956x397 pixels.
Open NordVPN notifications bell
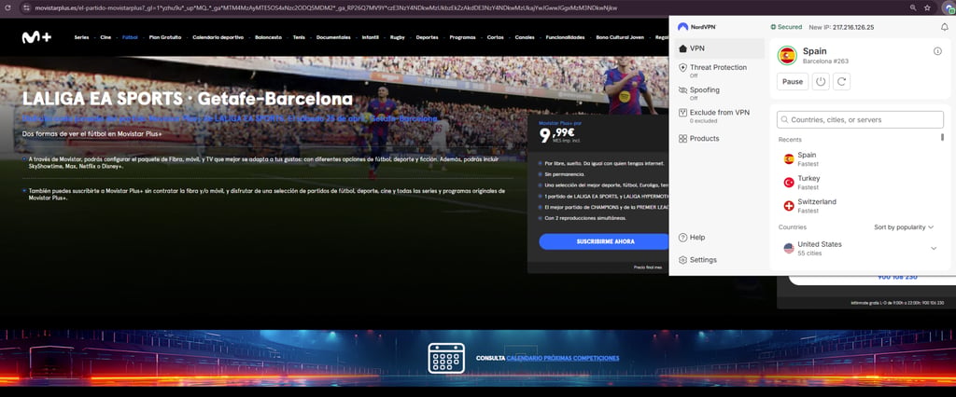[945, 27]
